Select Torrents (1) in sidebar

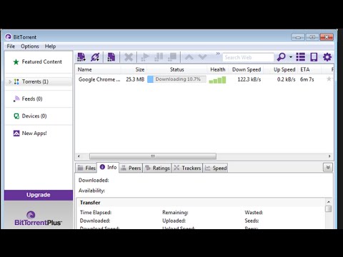point(39,81)
